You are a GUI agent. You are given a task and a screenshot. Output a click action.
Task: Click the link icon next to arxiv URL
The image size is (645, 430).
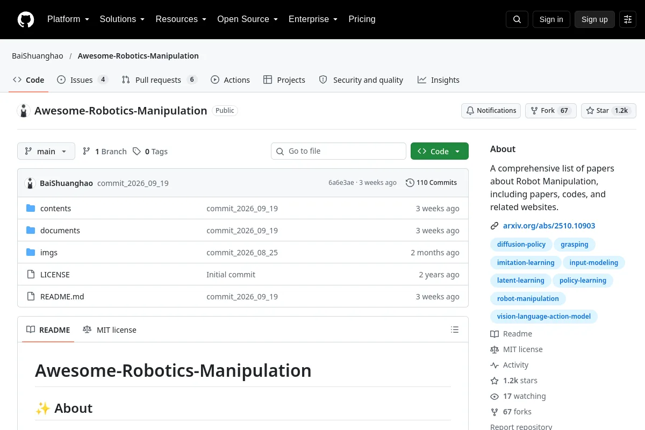(494, 226)
